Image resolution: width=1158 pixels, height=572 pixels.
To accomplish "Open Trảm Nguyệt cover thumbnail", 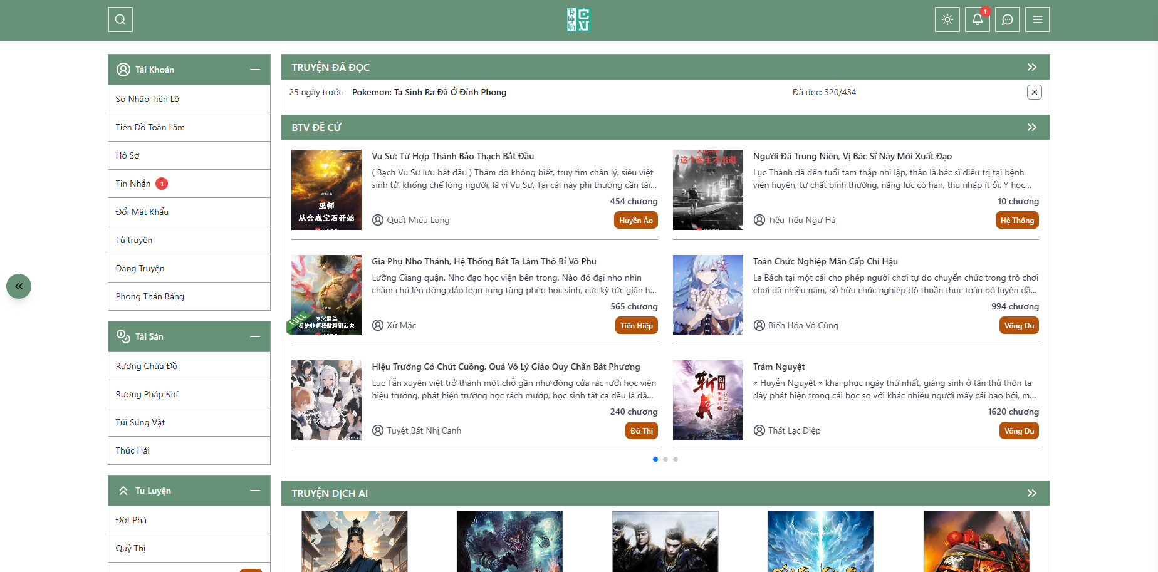I will click(x=707, y=400).
